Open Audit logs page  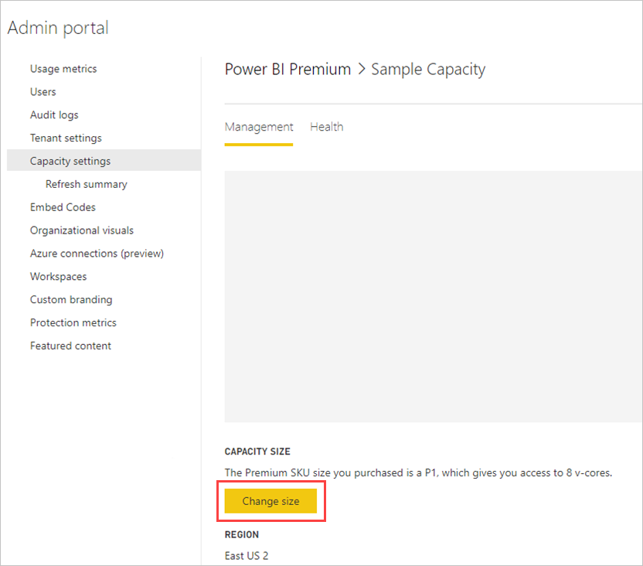click(54, 115)
